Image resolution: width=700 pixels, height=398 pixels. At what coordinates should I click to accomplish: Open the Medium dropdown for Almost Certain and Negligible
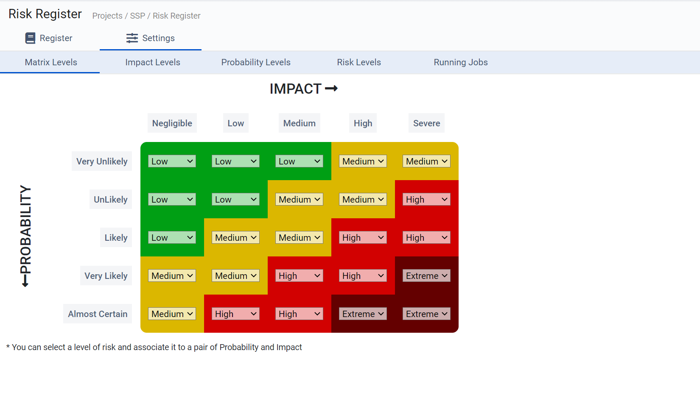point(172,314)
